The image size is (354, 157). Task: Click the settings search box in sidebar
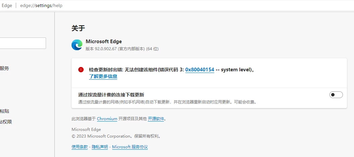(x=23, y=43)
